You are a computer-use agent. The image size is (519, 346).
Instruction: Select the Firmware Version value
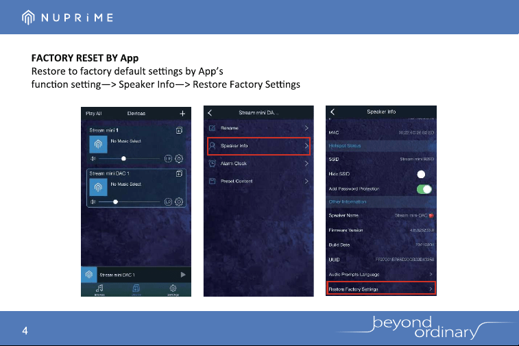coord(422,230)
